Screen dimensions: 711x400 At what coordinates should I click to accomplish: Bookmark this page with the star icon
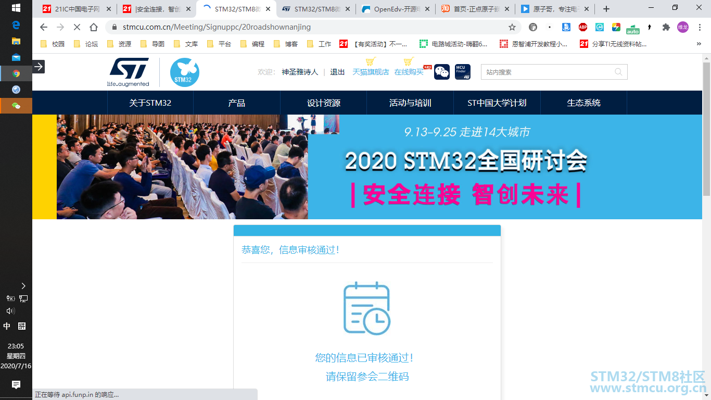(x=512, y=27)
